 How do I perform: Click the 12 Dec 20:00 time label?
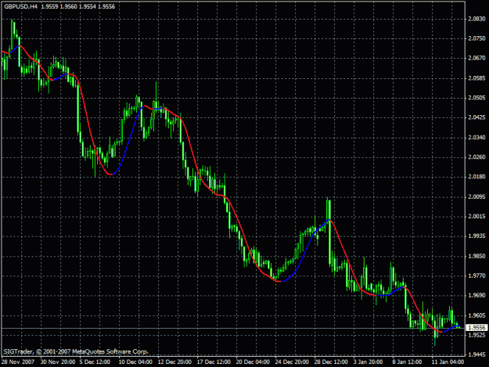pos(175,362)
